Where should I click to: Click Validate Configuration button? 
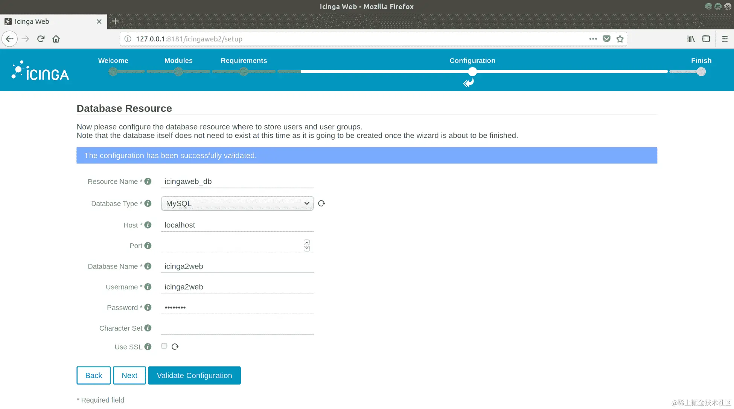coord(194,375)
